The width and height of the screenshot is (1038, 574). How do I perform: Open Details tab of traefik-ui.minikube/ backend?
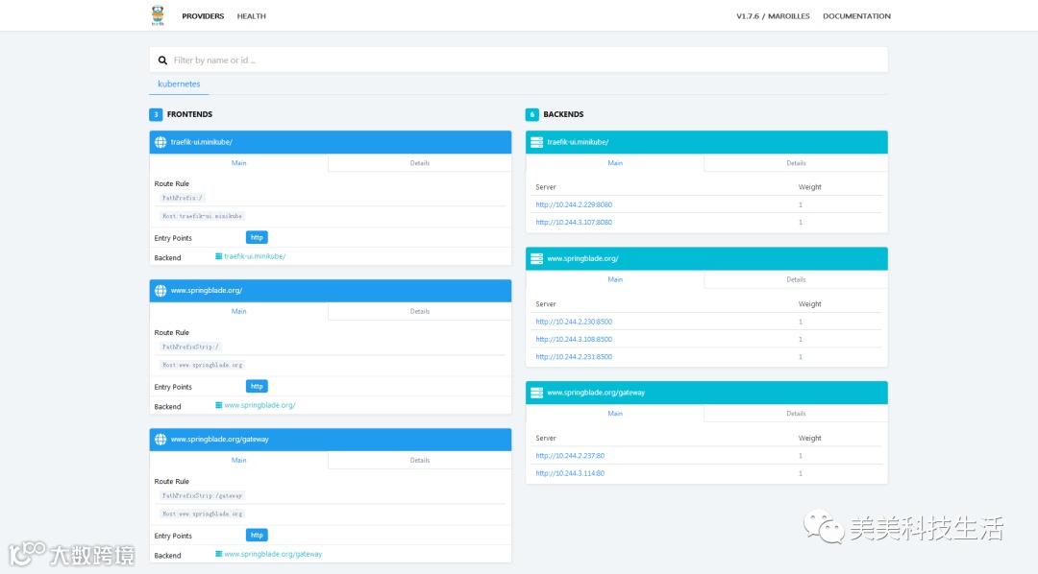(796, 162)
